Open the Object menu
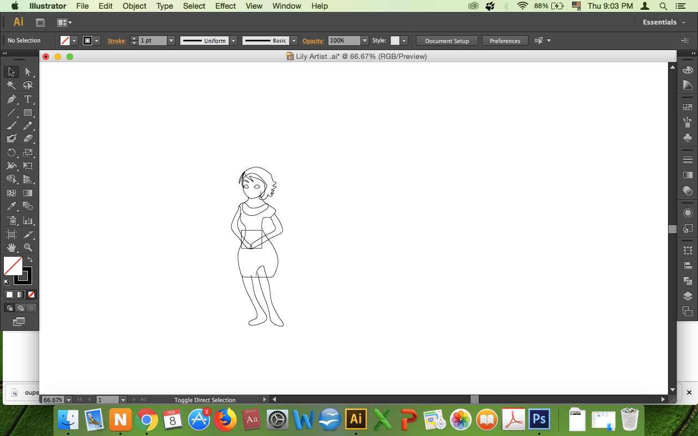698x436 pixels. (134, 6)
